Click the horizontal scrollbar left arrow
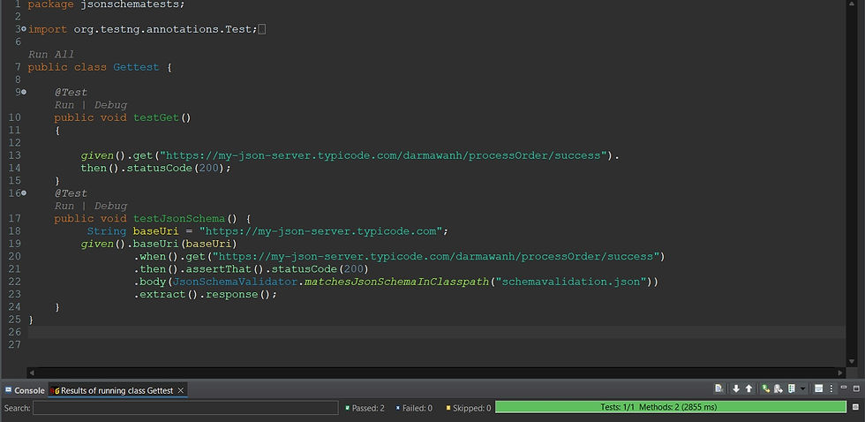Viewport: 865px width, 422px height. [x=32, y=373]
